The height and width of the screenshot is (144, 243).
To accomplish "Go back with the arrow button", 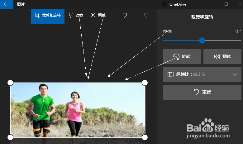I will tap(6, 4).
